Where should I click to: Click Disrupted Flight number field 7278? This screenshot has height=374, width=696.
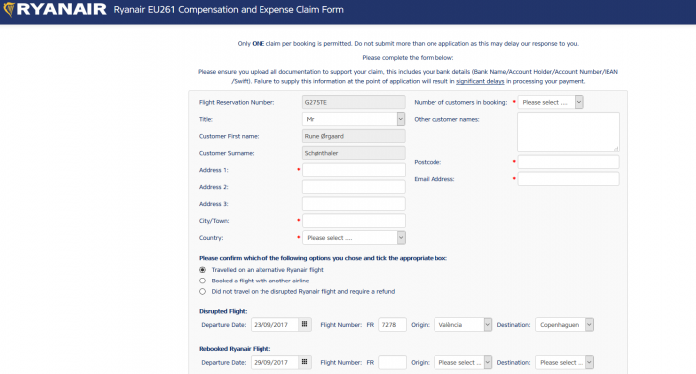(392, 325)
